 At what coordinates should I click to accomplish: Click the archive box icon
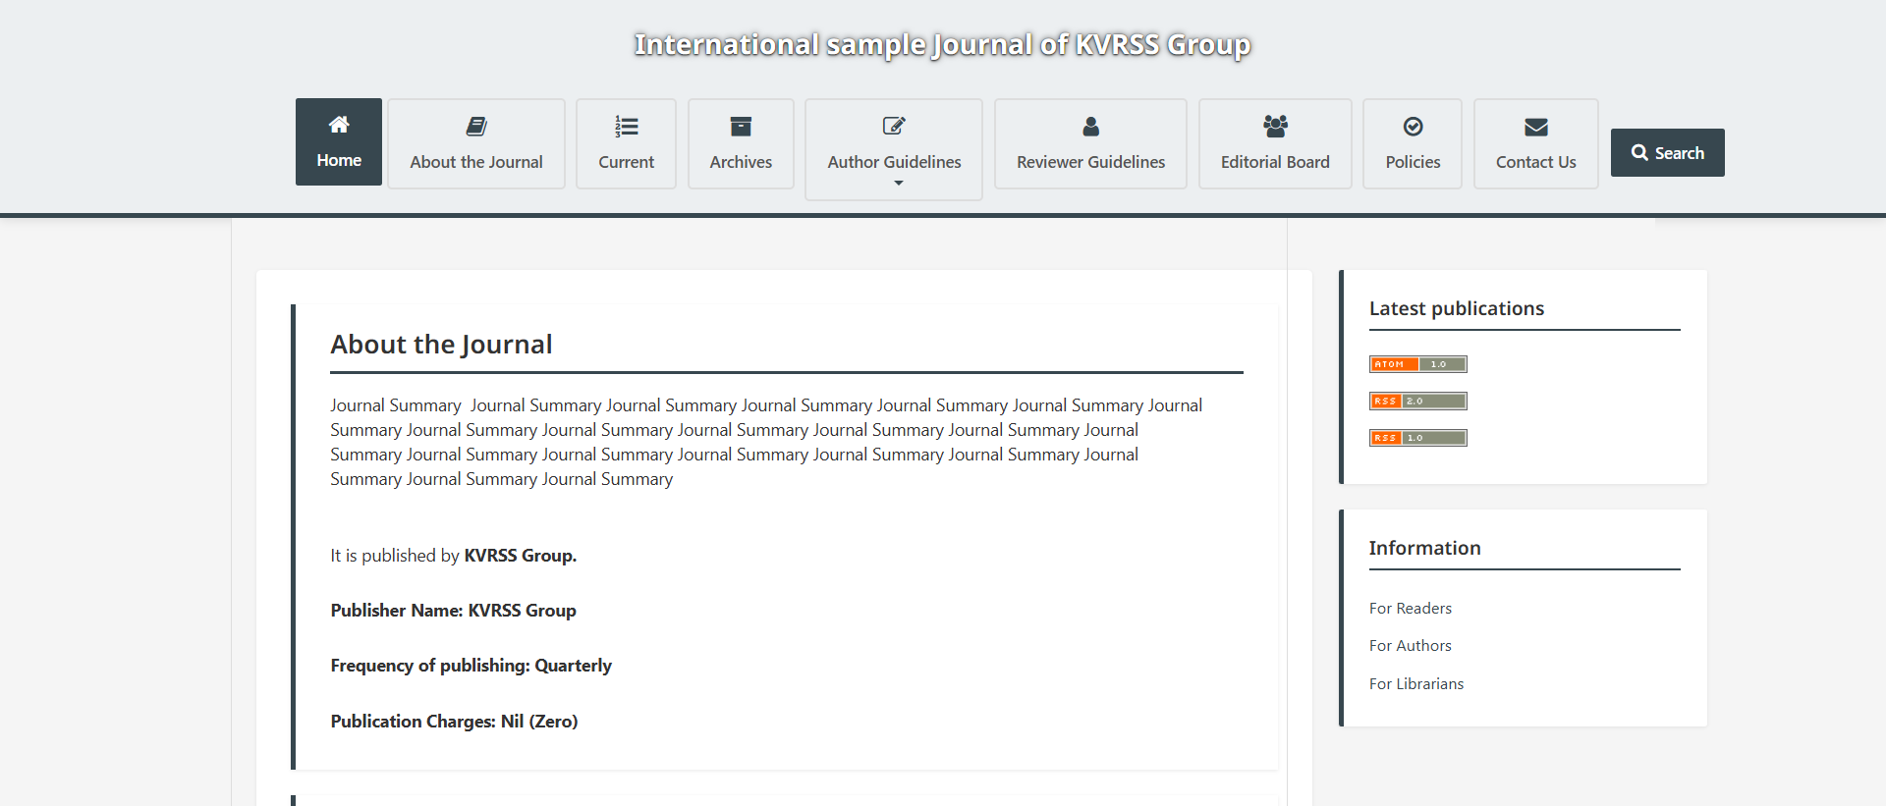coord(741,126)
